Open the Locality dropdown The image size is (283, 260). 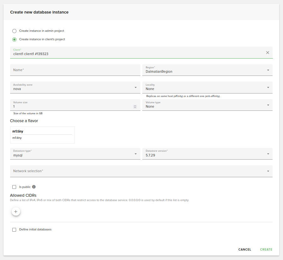(x=268, y=87)
